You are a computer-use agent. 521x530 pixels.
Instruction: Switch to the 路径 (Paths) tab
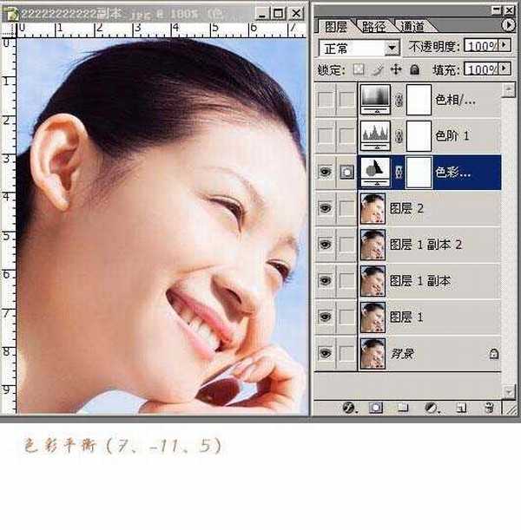pyautogui.click(x=374, y=26)
